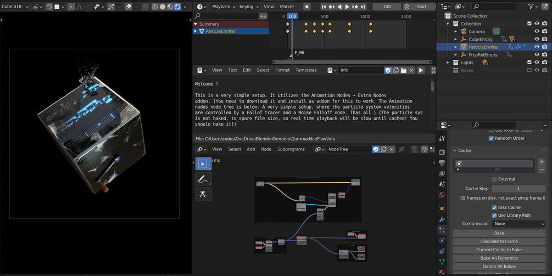Enable the External cache checkbox

click(494, 179)
